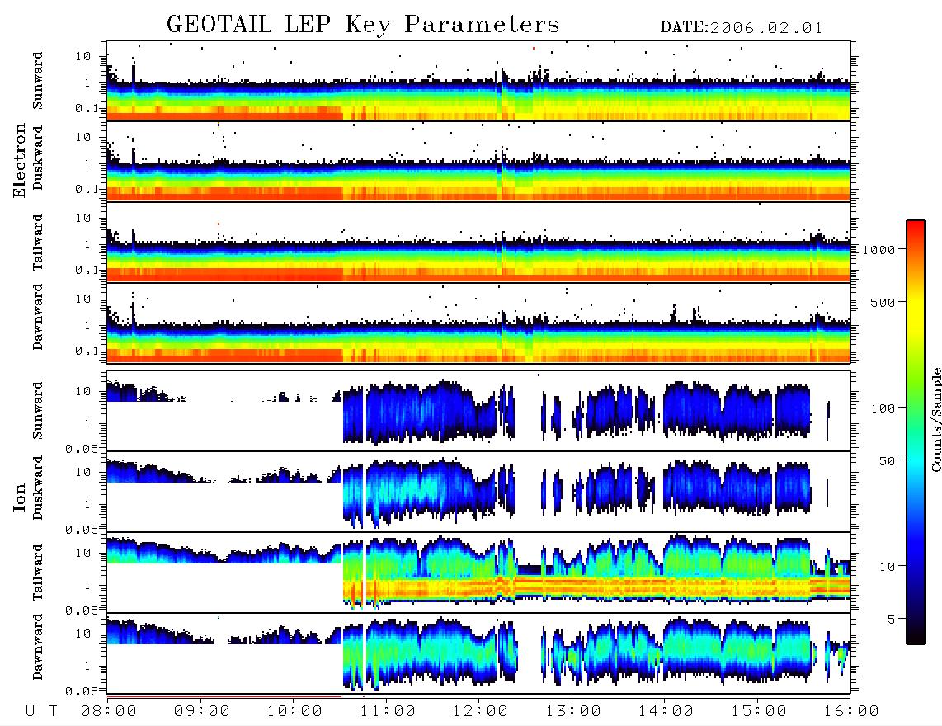Click the 13:00 time axis label
This screenshot has width=942, height=726.
[573, 711]
